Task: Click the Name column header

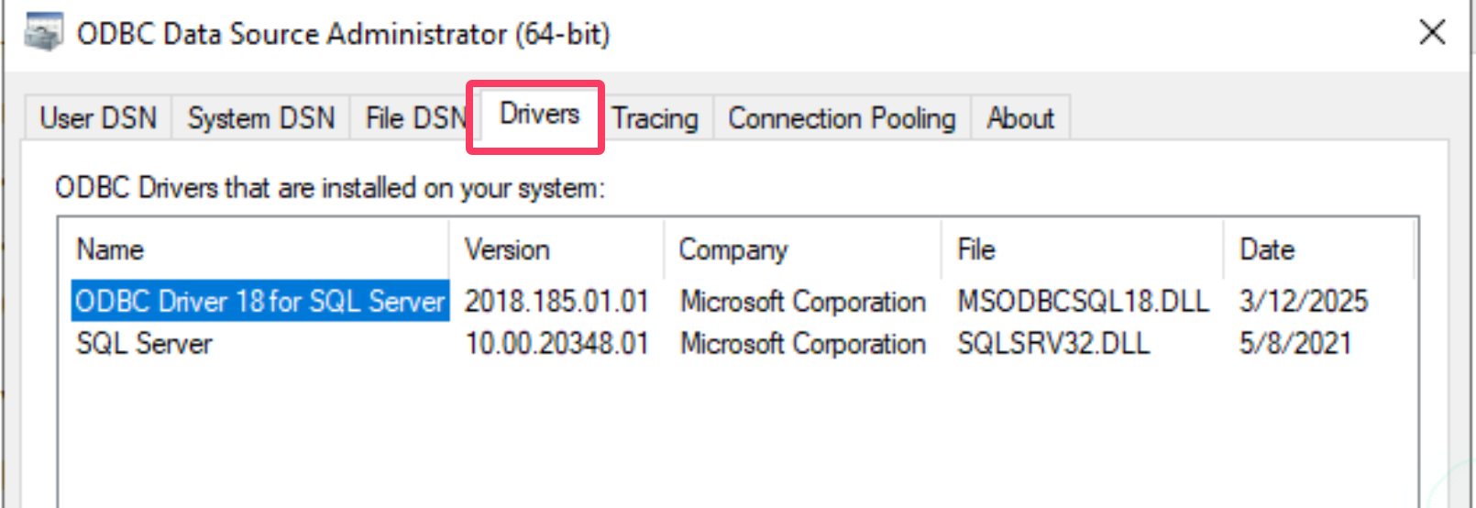Action: click(x=254, y=249)
